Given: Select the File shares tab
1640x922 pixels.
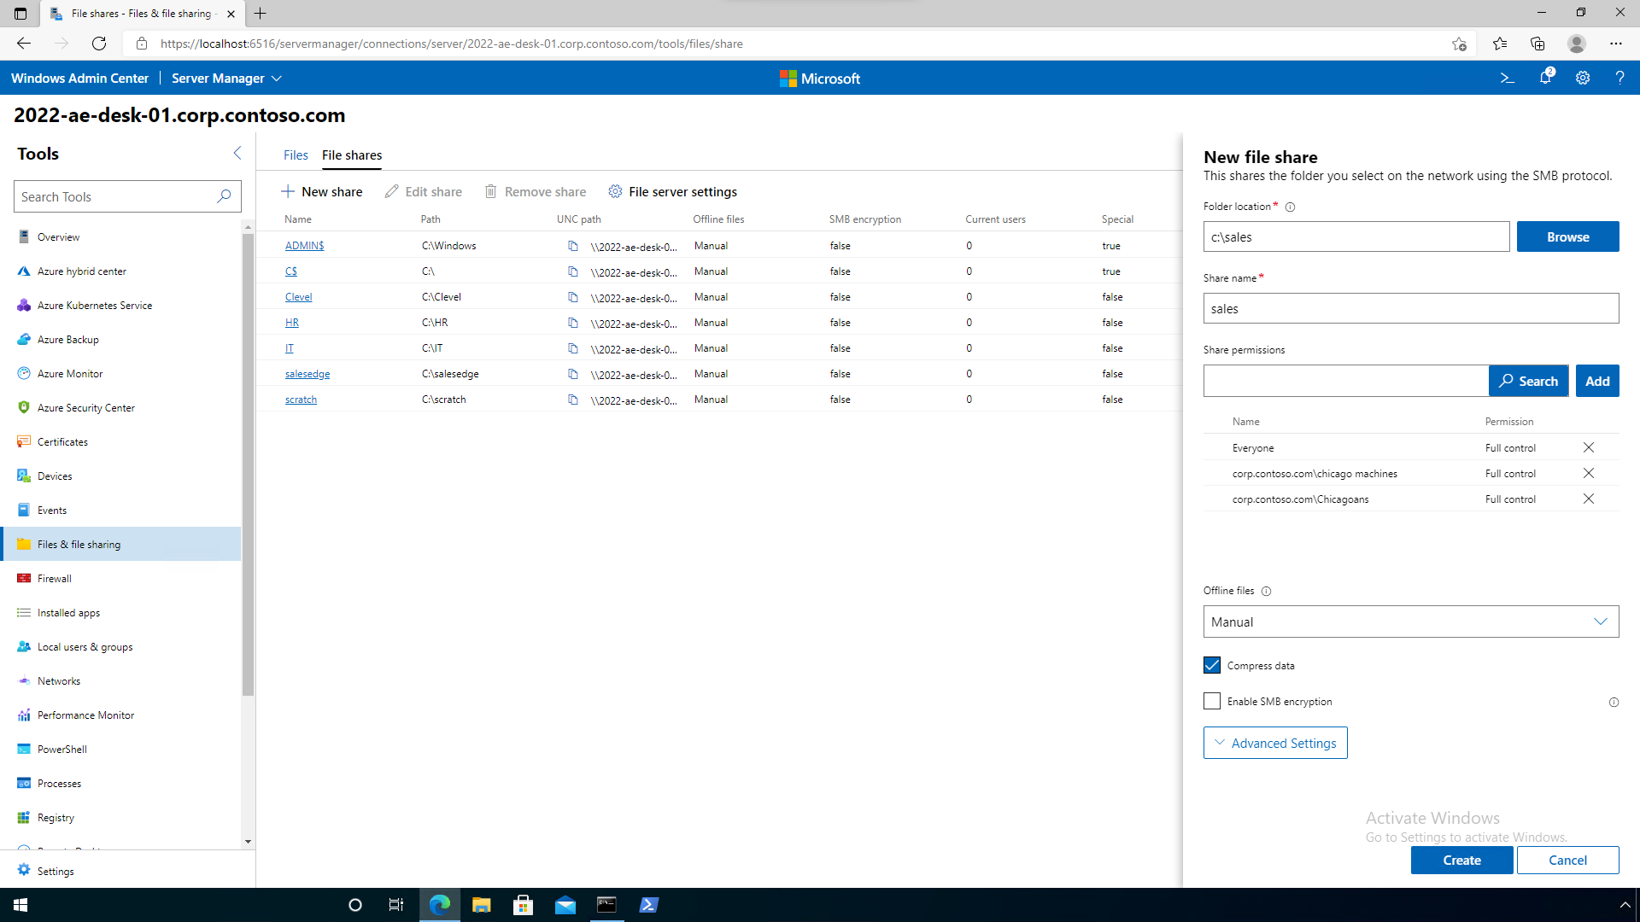Looking at the screenshot, I should (351, 155).
